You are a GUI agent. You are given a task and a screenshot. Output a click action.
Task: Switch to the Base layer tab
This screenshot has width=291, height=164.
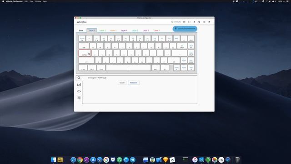[81, 31]
